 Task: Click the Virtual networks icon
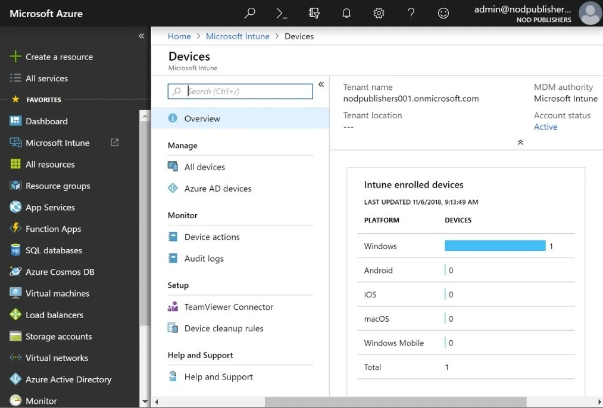tap(15, 357)
